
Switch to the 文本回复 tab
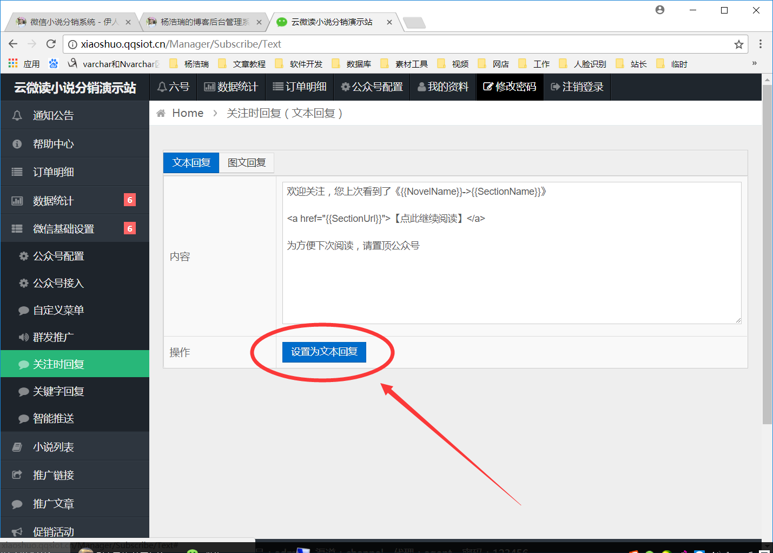click(x=191, y=163)
